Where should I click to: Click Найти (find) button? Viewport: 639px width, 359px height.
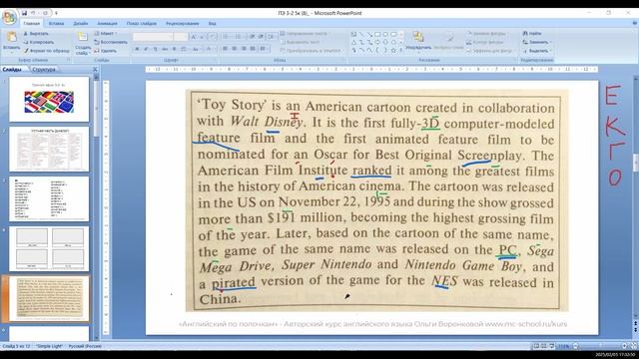tap(532, 33)
